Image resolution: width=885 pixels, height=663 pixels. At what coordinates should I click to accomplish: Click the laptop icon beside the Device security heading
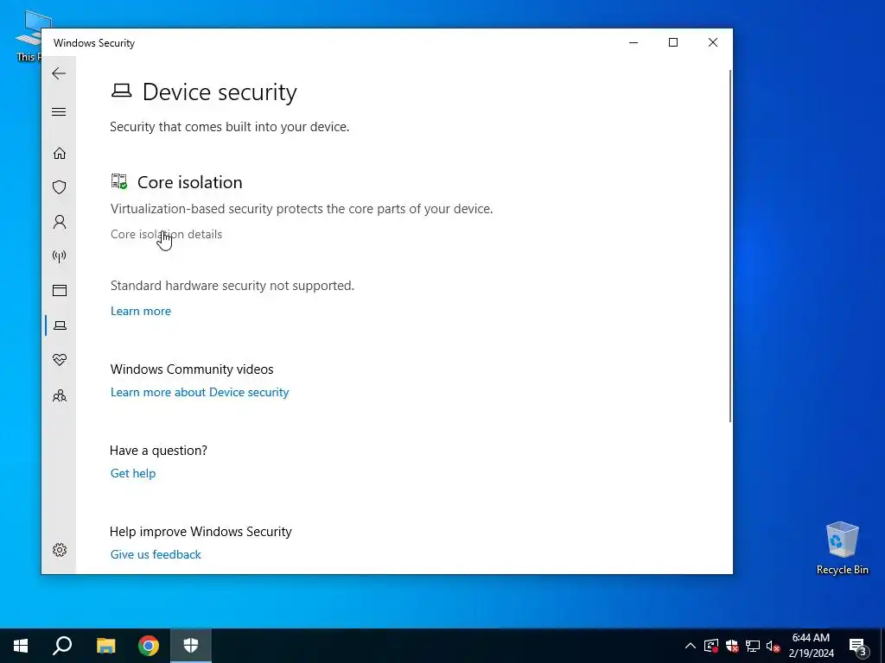[121, 91]
